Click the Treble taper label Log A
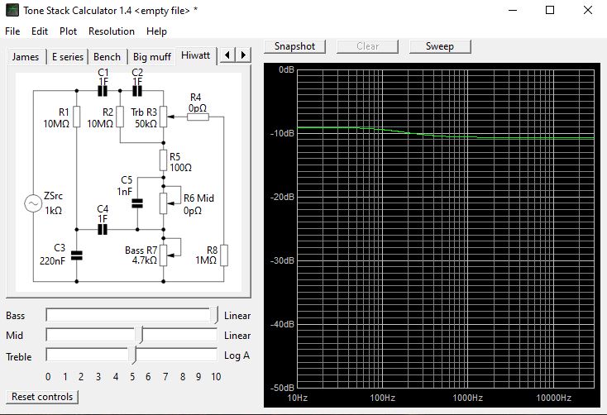The image size is (607, 415). 237,355
